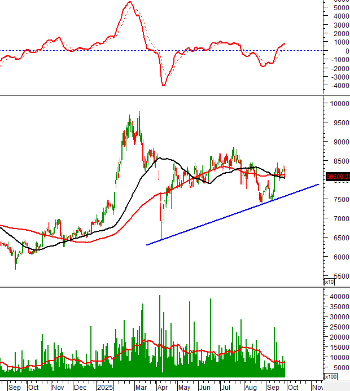350x391 pixels.
Task: Click the 35000 level on the volume axis
Action: point(339,307)
